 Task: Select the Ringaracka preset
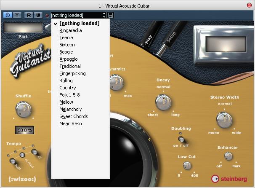point(70,31)
